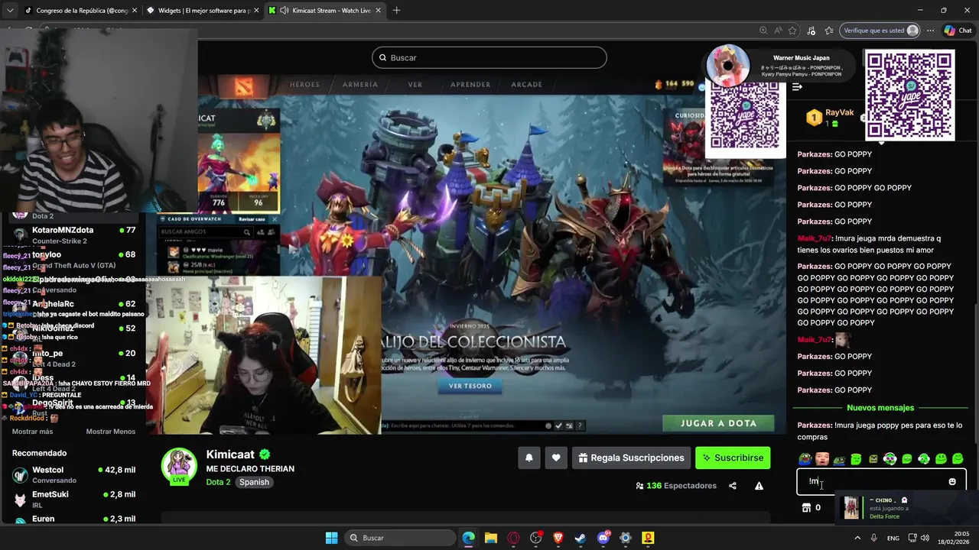Click the magnifier icon in Kick search bar
Viewport: 979px width, 550px height.
coord(382,57)
